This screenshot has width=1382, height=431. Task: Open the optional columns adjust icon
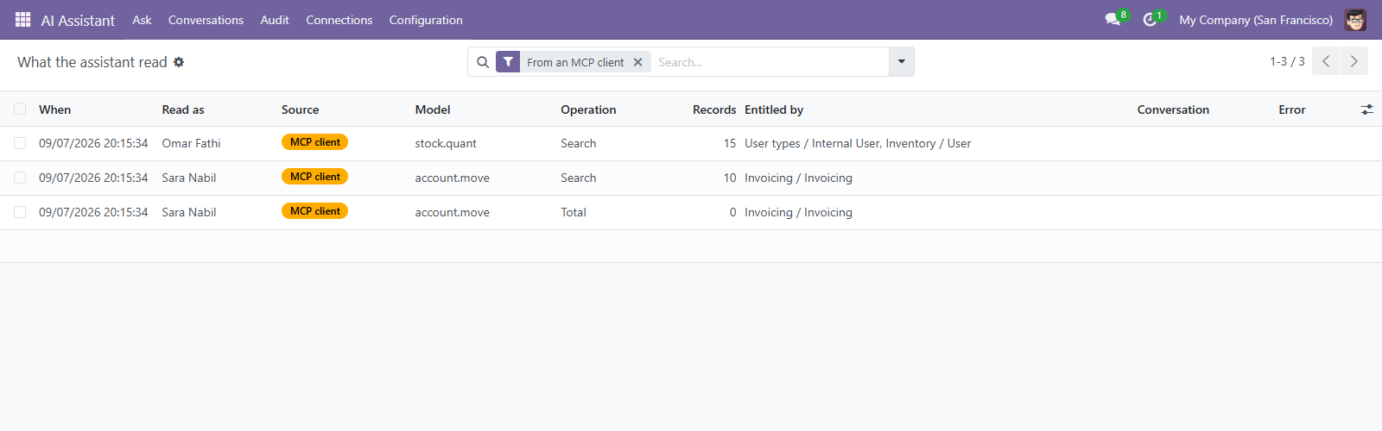point(1366,109)
